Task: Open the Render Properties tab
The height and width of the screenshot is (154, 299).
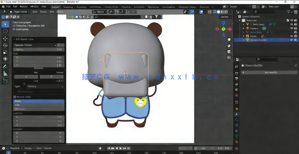Action: 236,73
